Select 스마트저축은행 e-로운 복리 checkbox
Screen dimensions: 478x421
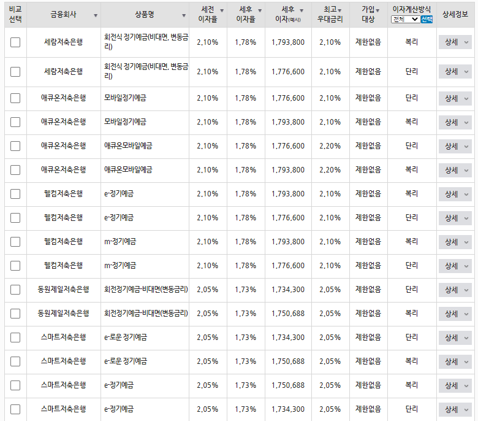pos(15,361)
